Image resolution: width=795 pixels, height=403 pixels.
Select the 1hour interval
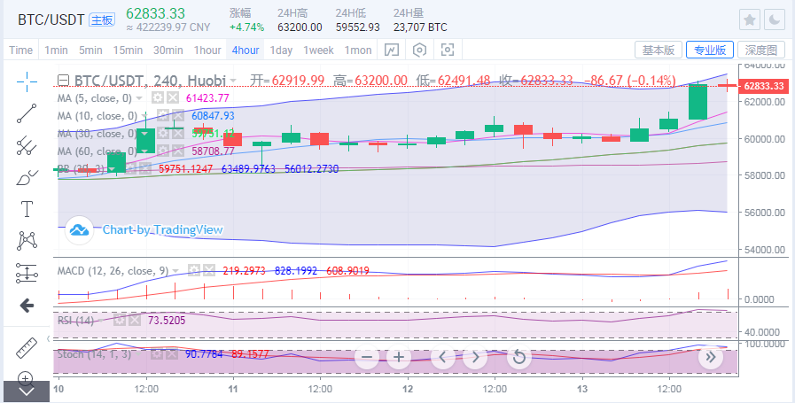pyautogui.click(x=207, y=50)
